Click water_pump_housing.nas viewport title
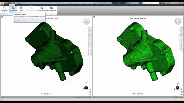Viewport: 184px width, 103px height. tap(138, 18)
